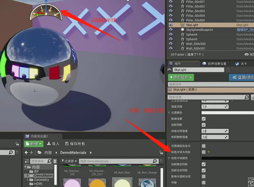Click Save All (保存所有) in content browser
The image size is (254, 187).
tap(74, 144)
